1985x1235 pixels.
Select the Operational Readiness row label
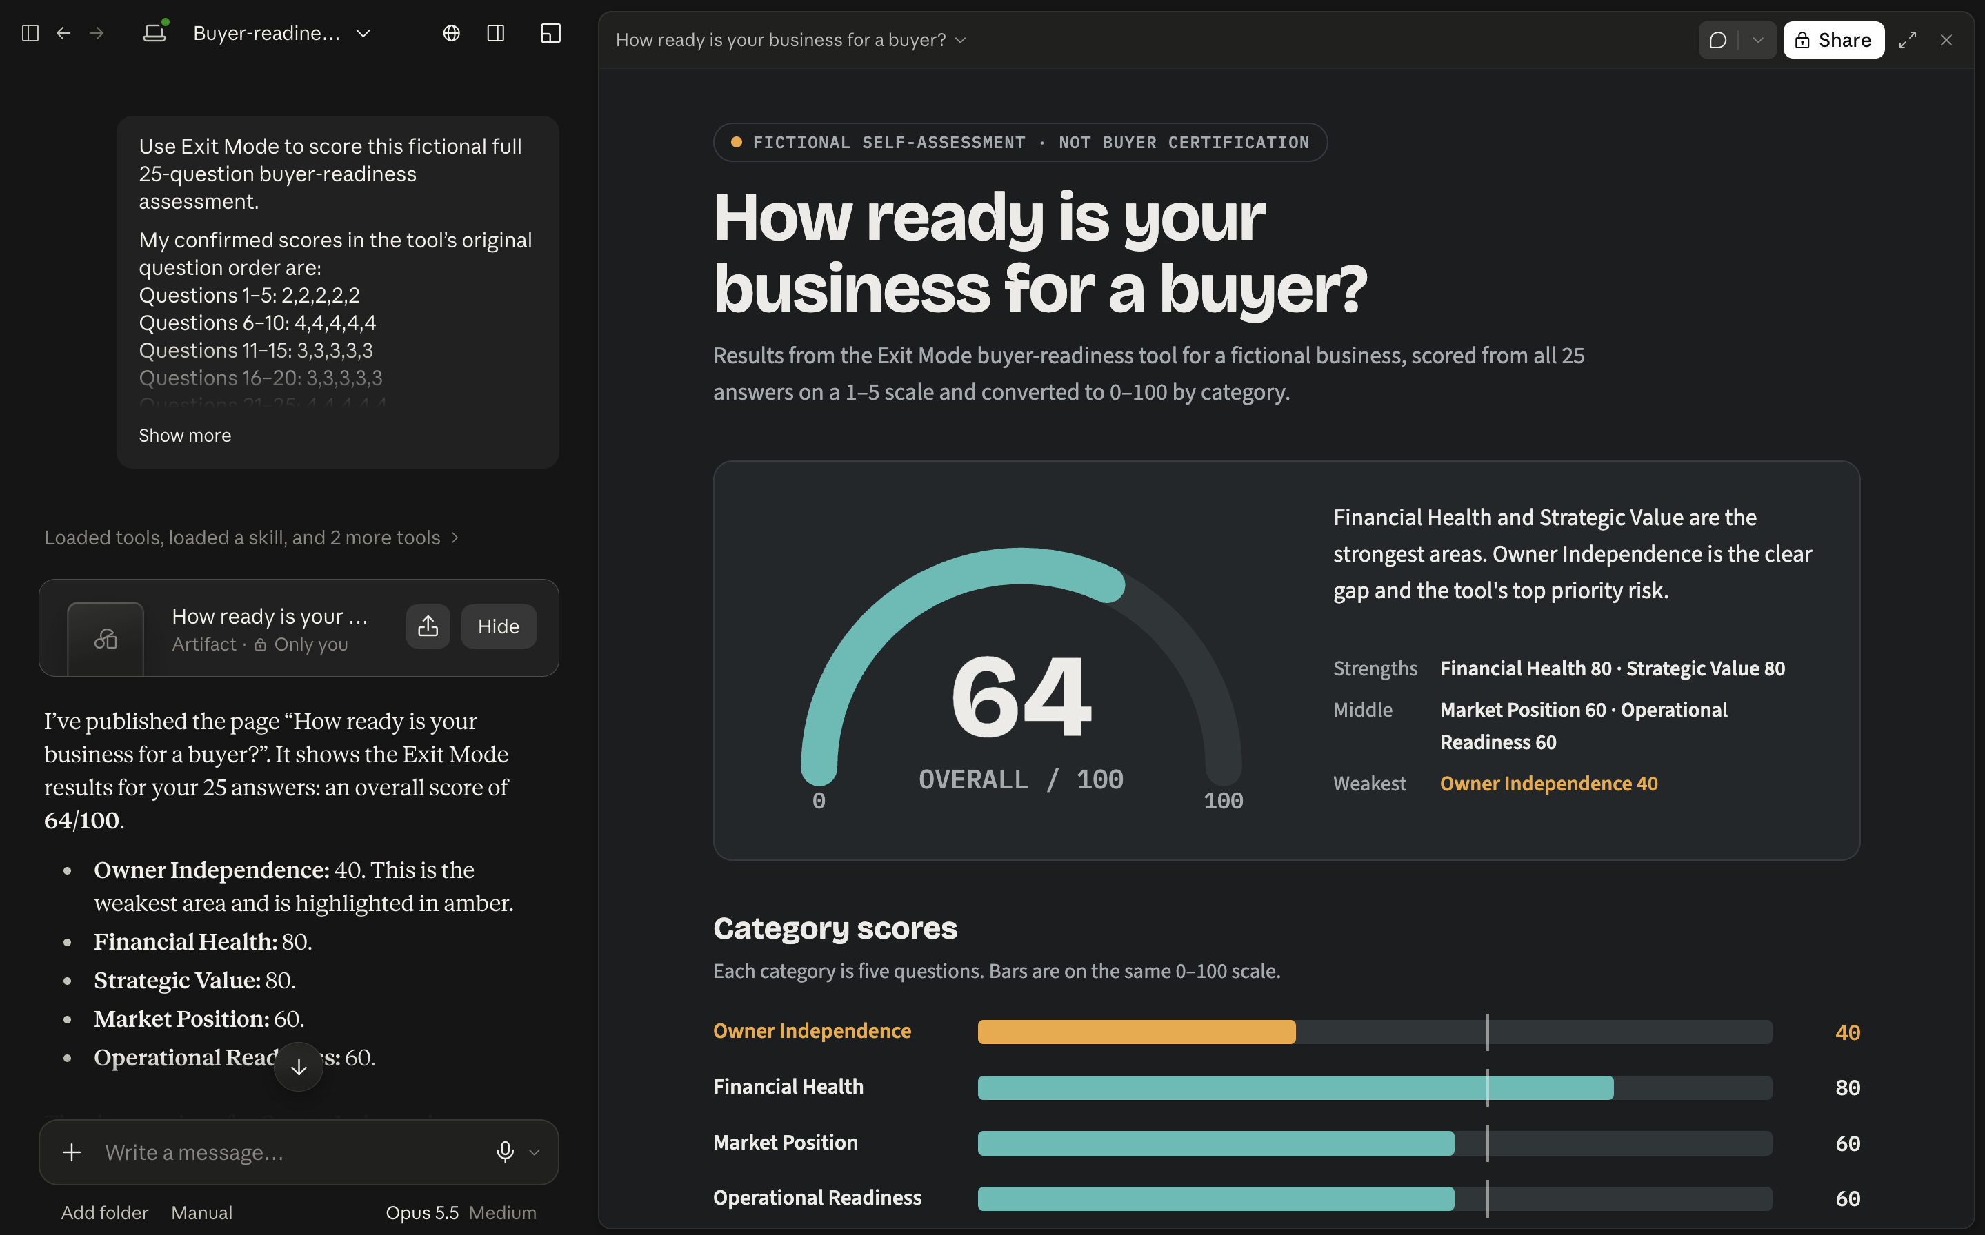pos(817,1197)
